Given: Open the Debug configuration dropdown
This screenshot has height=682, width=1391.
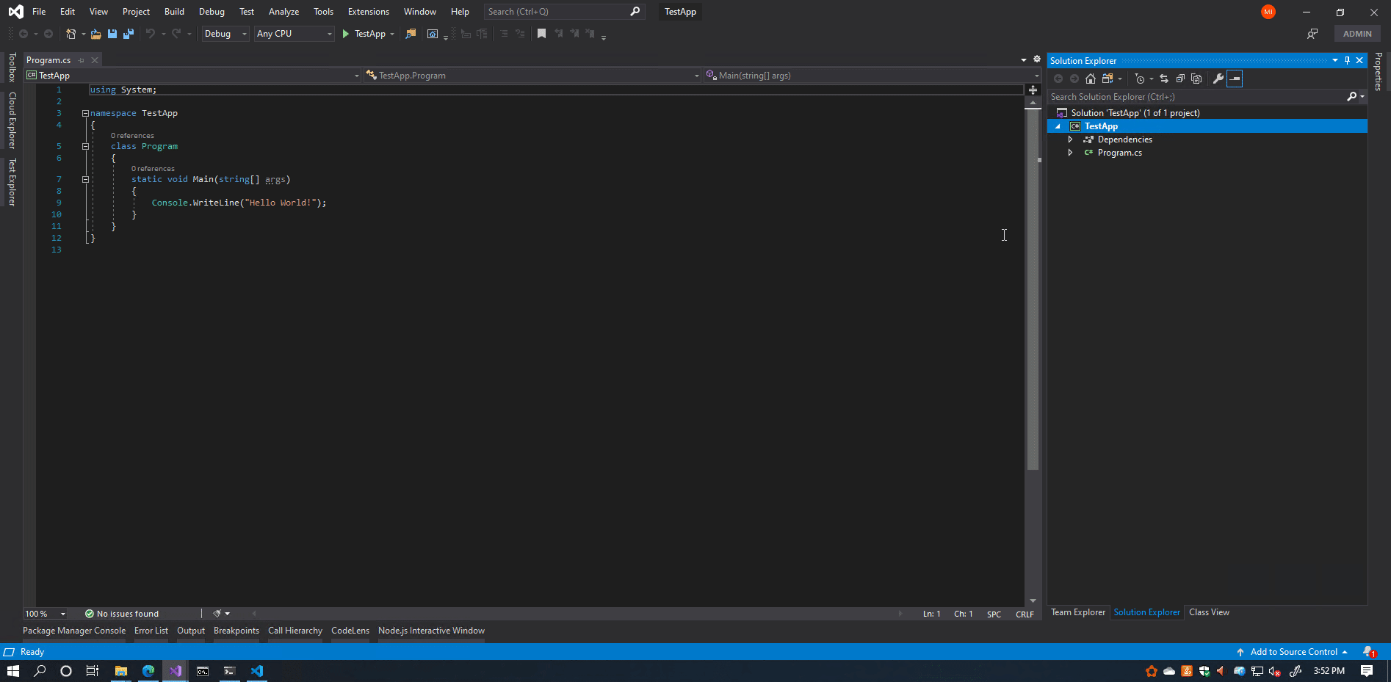Looking at the screenshot, I should coord(225,34).
